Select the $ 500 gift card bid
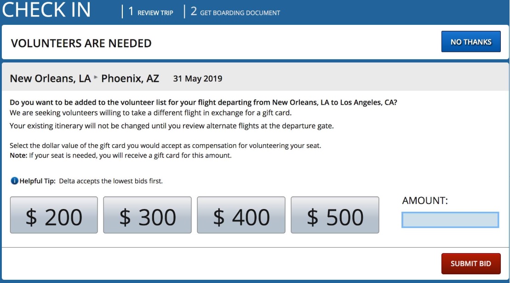Viewport: 510px width, 283px height. pos(335,215)
